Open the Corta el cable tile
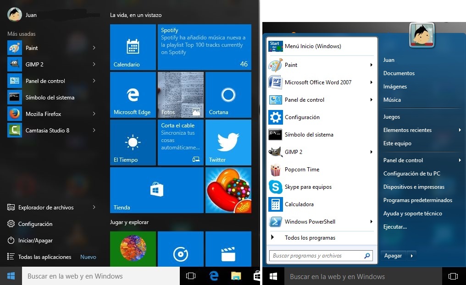466x285 pixels. pos(181,142)
